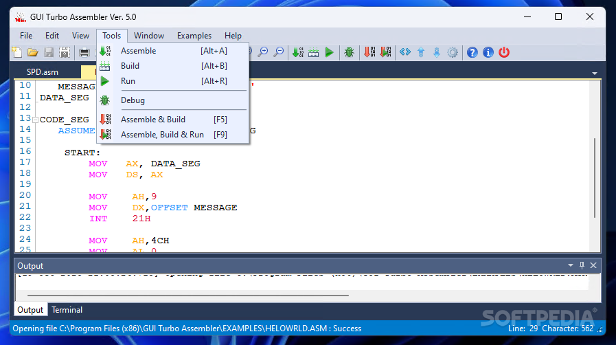
Task: Click the red power exit icon
Action: (504, 52)
